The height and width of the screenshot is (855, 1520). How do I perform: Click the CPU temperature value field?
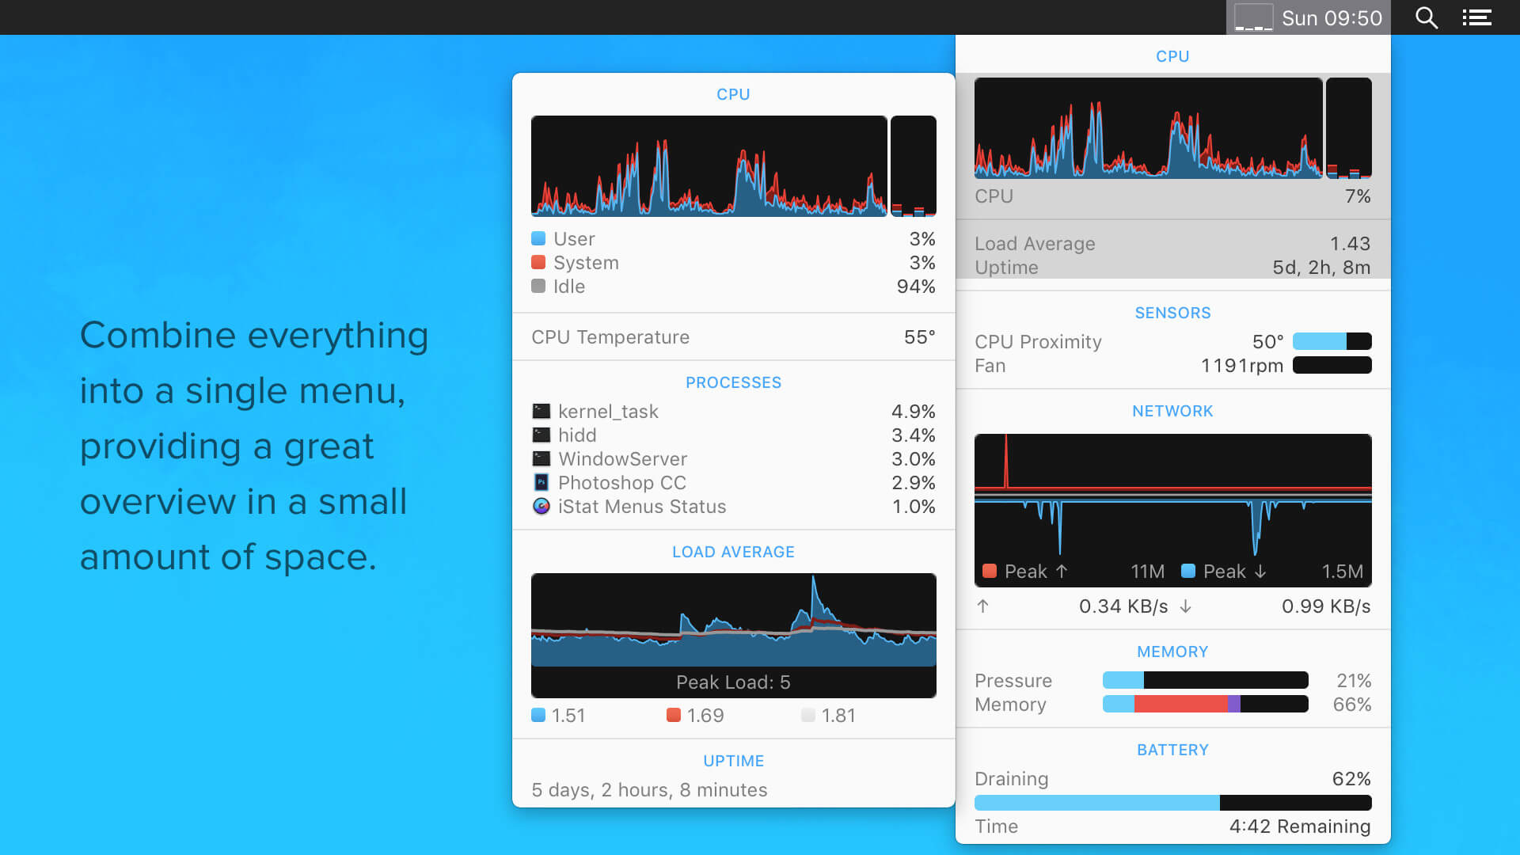click(917, 336)
